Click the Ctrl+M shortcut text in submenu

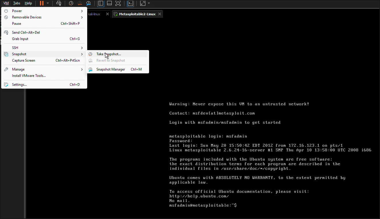tap(136, 69)
